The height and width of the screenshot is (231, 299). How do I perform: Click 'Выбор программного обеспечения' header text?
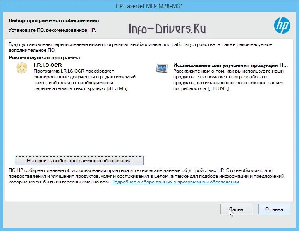[54, 20]
